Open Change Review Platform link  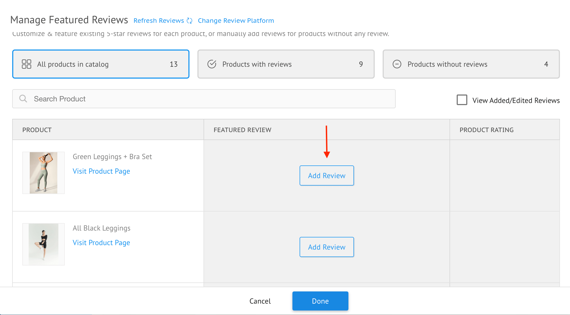236,21
